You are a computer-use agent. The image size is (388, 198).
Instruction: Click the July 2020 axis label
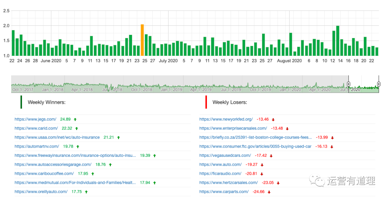click(x=168, y=61)
